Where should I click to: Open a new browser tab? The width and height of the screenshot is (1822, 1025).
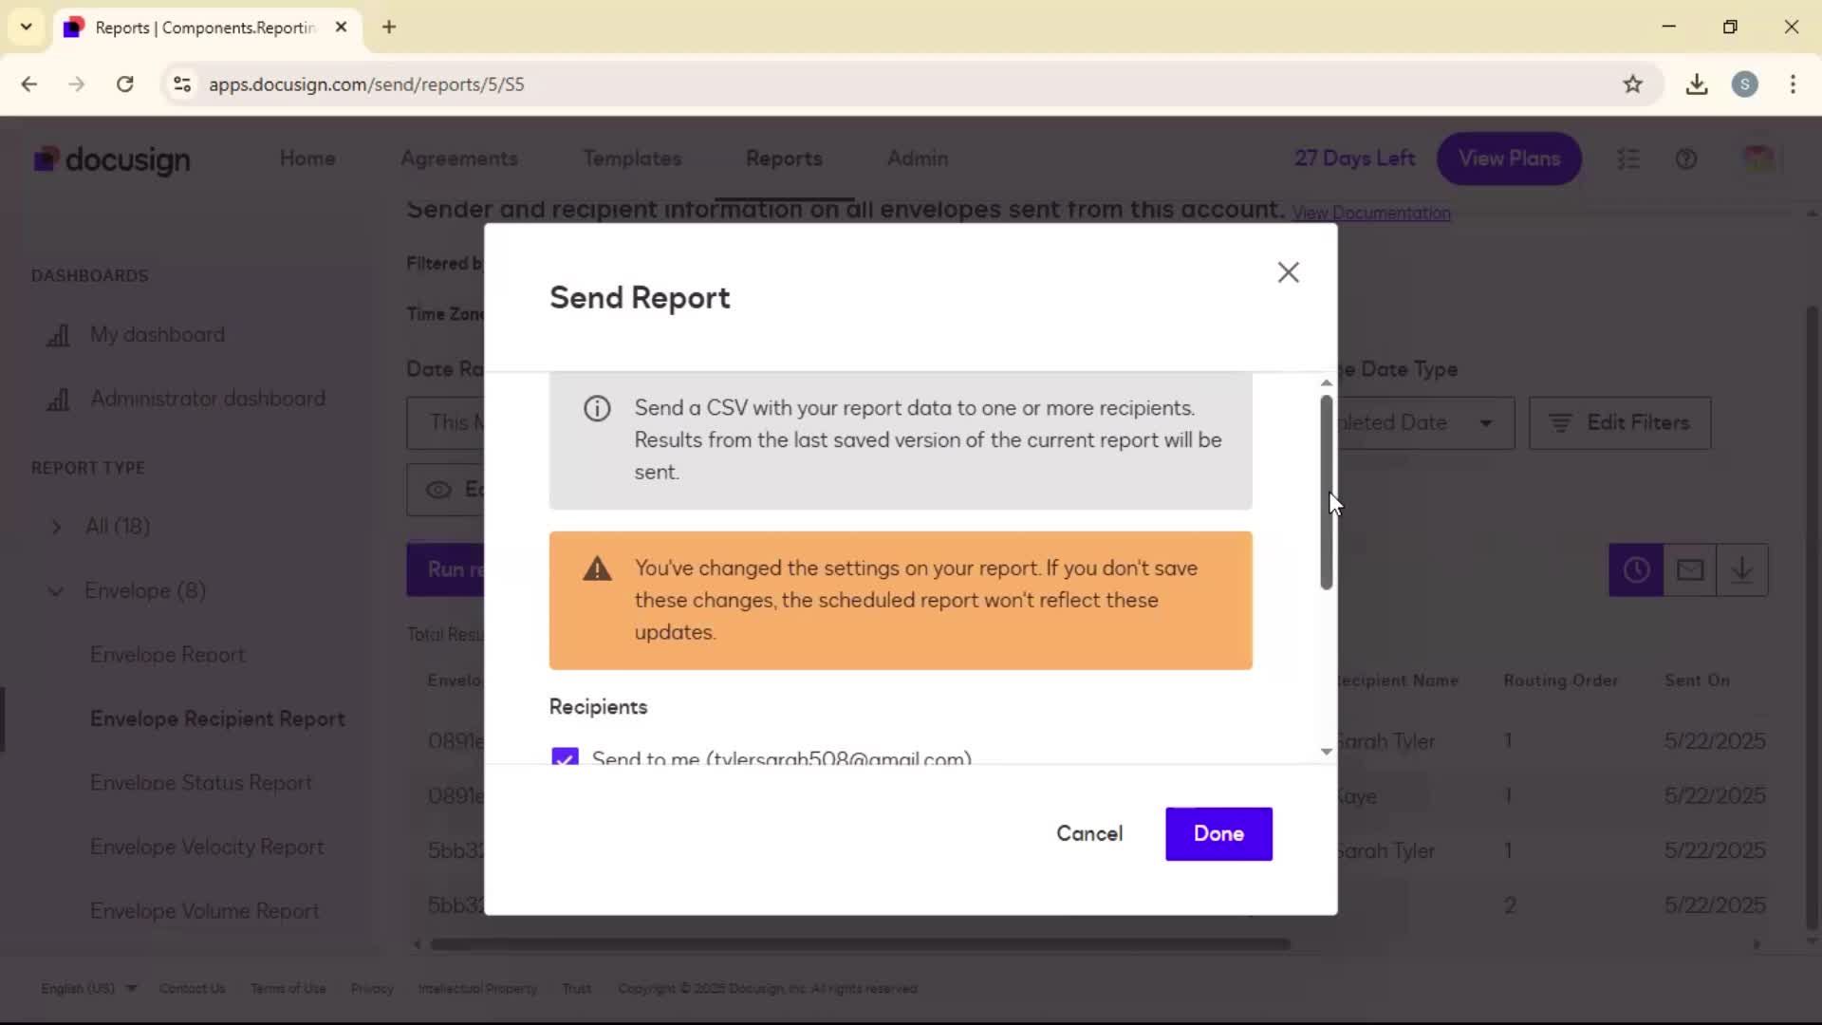pyautogui.click(x=389, y=28)
